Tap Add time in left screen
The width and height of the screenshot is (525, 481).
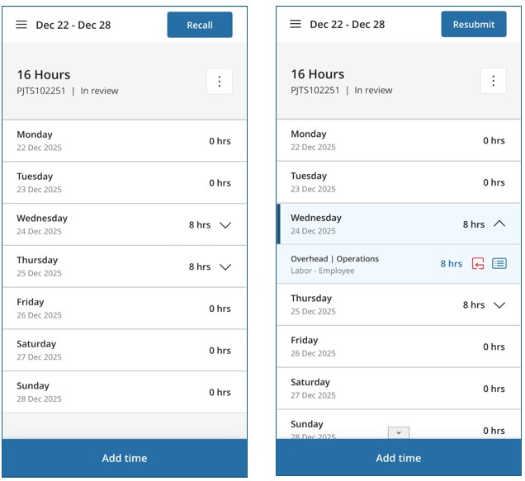pos(124,458)
